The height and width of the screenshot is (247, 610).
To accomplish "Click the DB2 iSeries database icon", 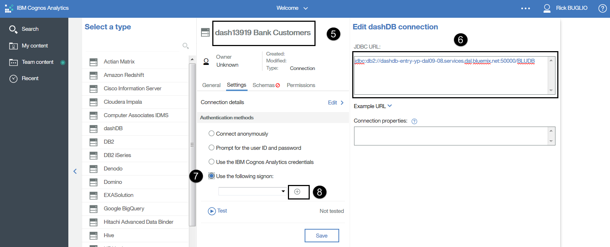I will 93,156.
